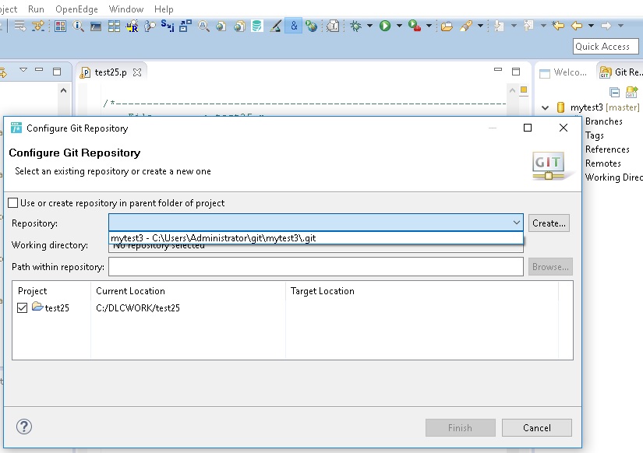This screenshot has height=453, width=643.
Task: Click the flashlight Search toolbar icon
Action: point(466,26)
